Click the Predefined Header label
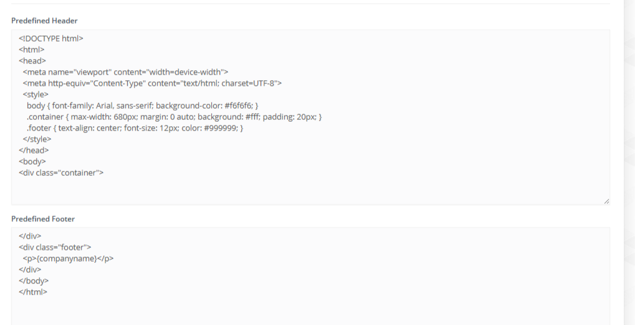The height and width of the screenshot is (325, 635). point(44,21)
